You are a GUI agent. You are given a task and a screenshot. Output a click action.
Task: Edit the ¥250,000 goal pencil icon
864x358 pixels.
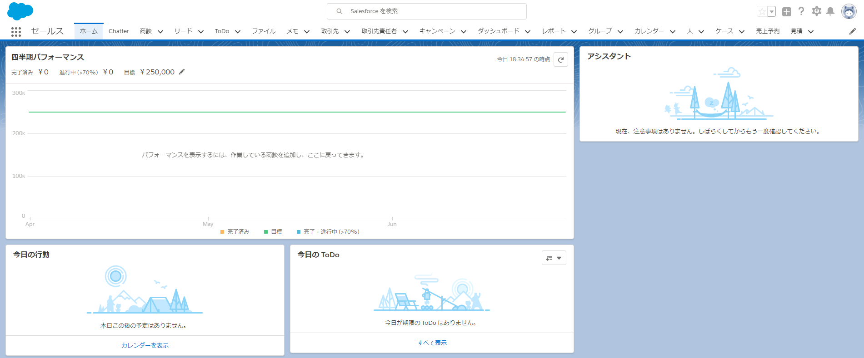[182, 72]
